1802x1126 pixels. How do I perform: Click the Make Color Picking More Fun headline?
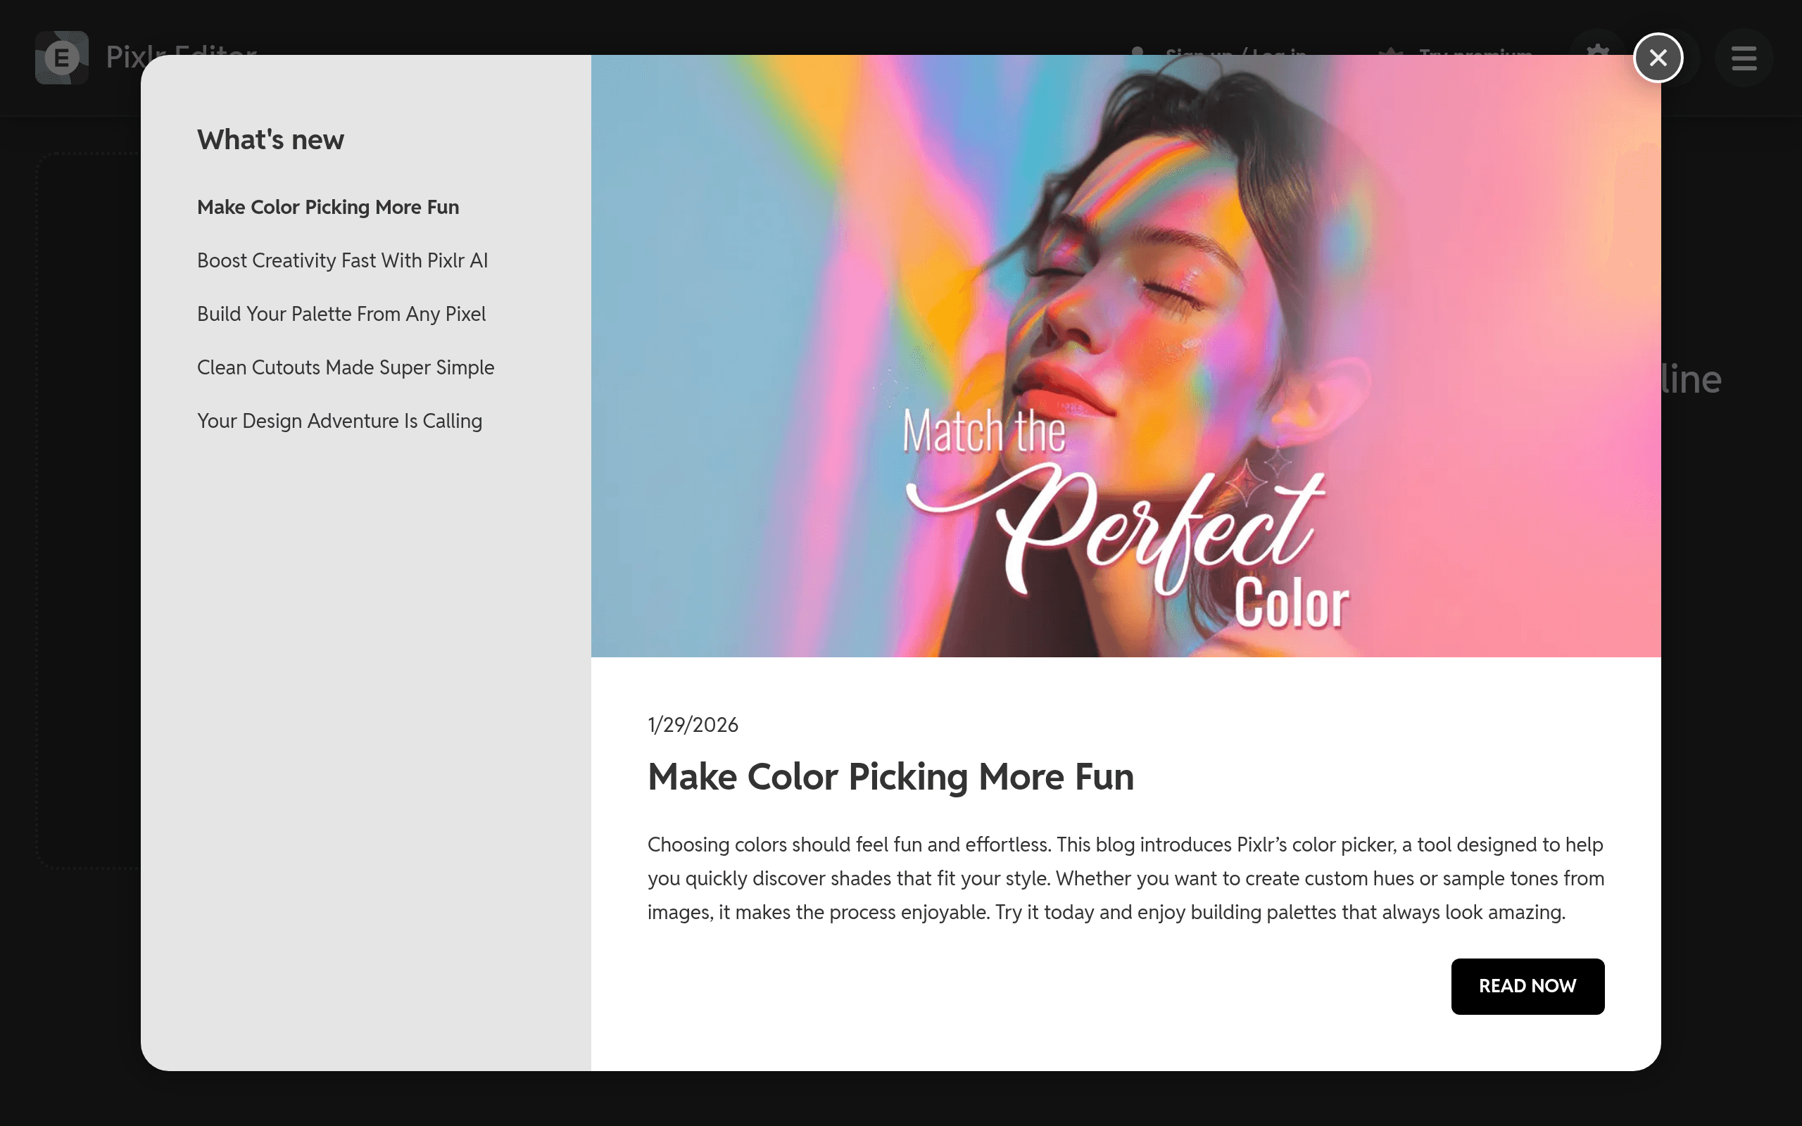click(890, 777)
